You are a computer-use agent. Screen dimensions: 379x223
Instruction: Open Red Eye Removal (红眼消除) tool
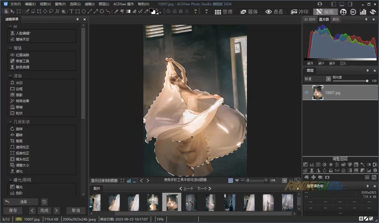click(x=22, y=55)
